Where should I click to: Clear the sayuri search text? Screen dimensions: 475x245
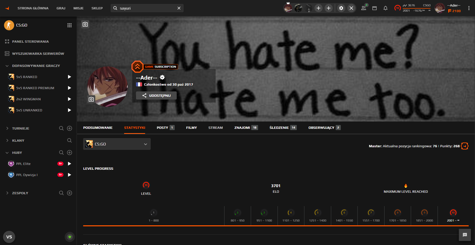[179, 8]
